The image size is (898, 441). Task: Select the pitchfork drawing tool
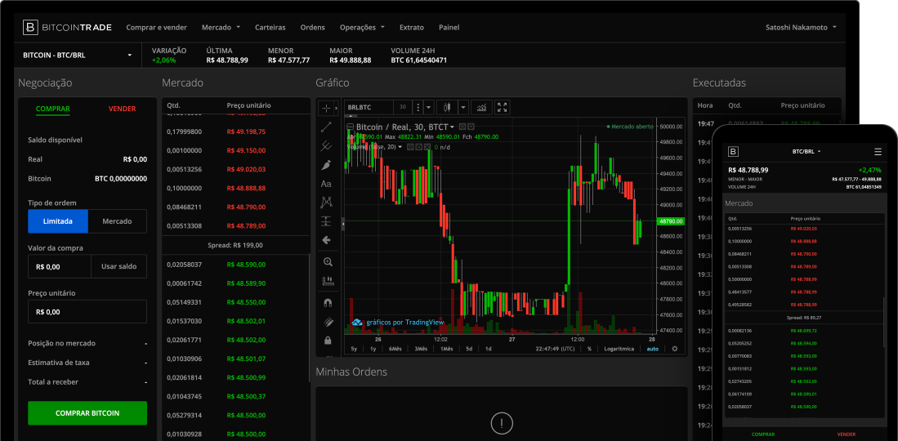327,146
